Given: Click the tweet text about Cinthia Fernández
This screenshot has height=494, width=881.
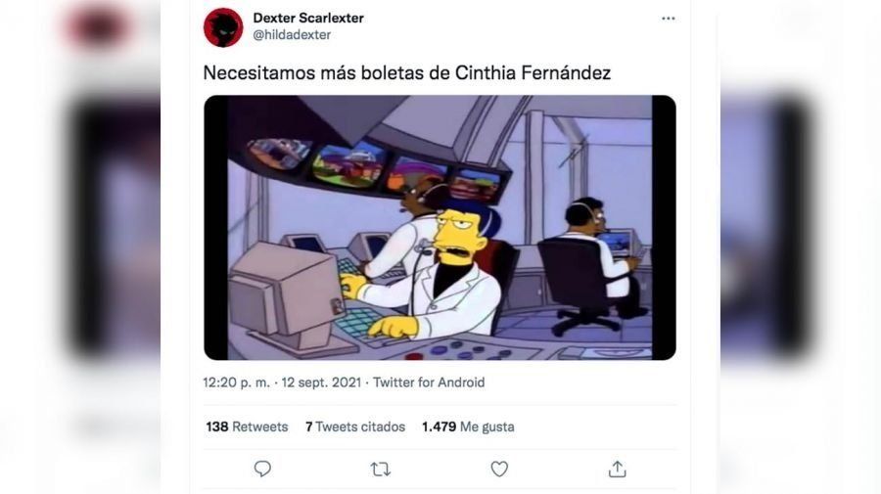Looking at the screenshot, I should click(x=407, y=73).
